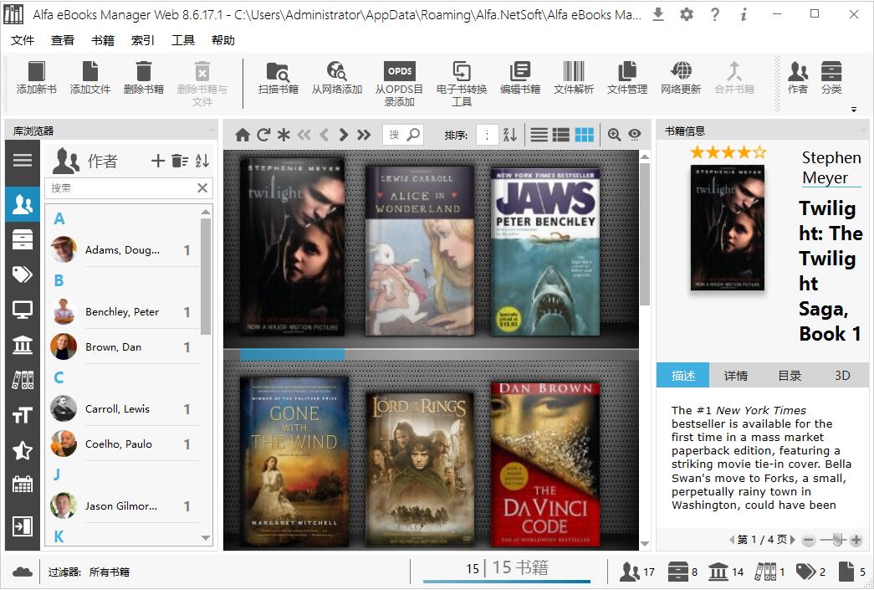Image resolution: width=874 pixels, height=590 pixels.
Task: Open the sort order dropdown
Action: tap(487, 135)
